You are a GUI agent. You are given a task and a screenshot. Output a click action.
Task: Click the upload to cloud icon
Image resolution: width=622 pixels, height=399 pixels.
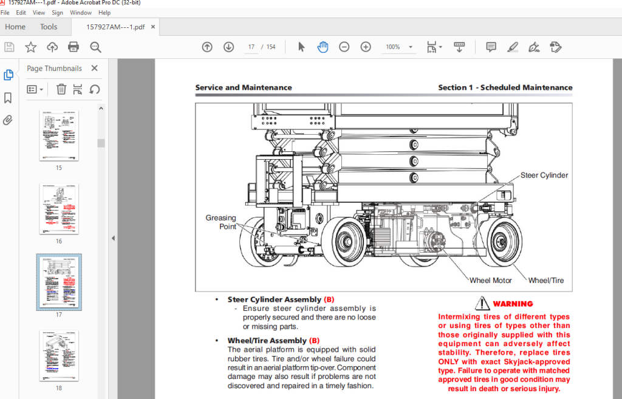pyautogui.click(x=52, y=47)
